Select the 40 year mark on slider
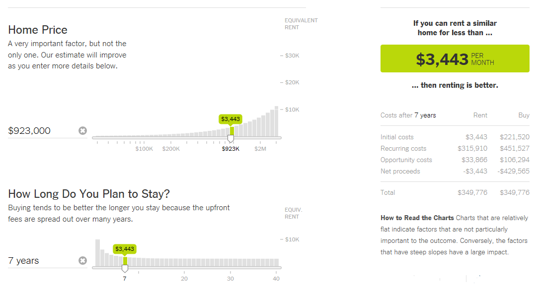The height and width of the screenshot is (291, 537). pyautogui.click(x=276, y=279)
